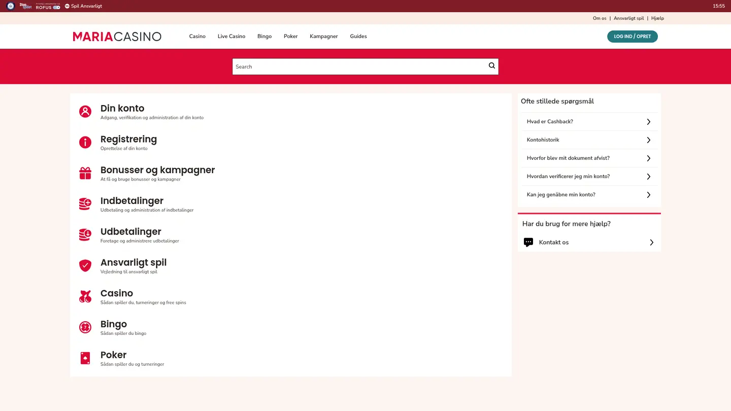
Task: Click the Kontakt os label
Action: [554, 243]
